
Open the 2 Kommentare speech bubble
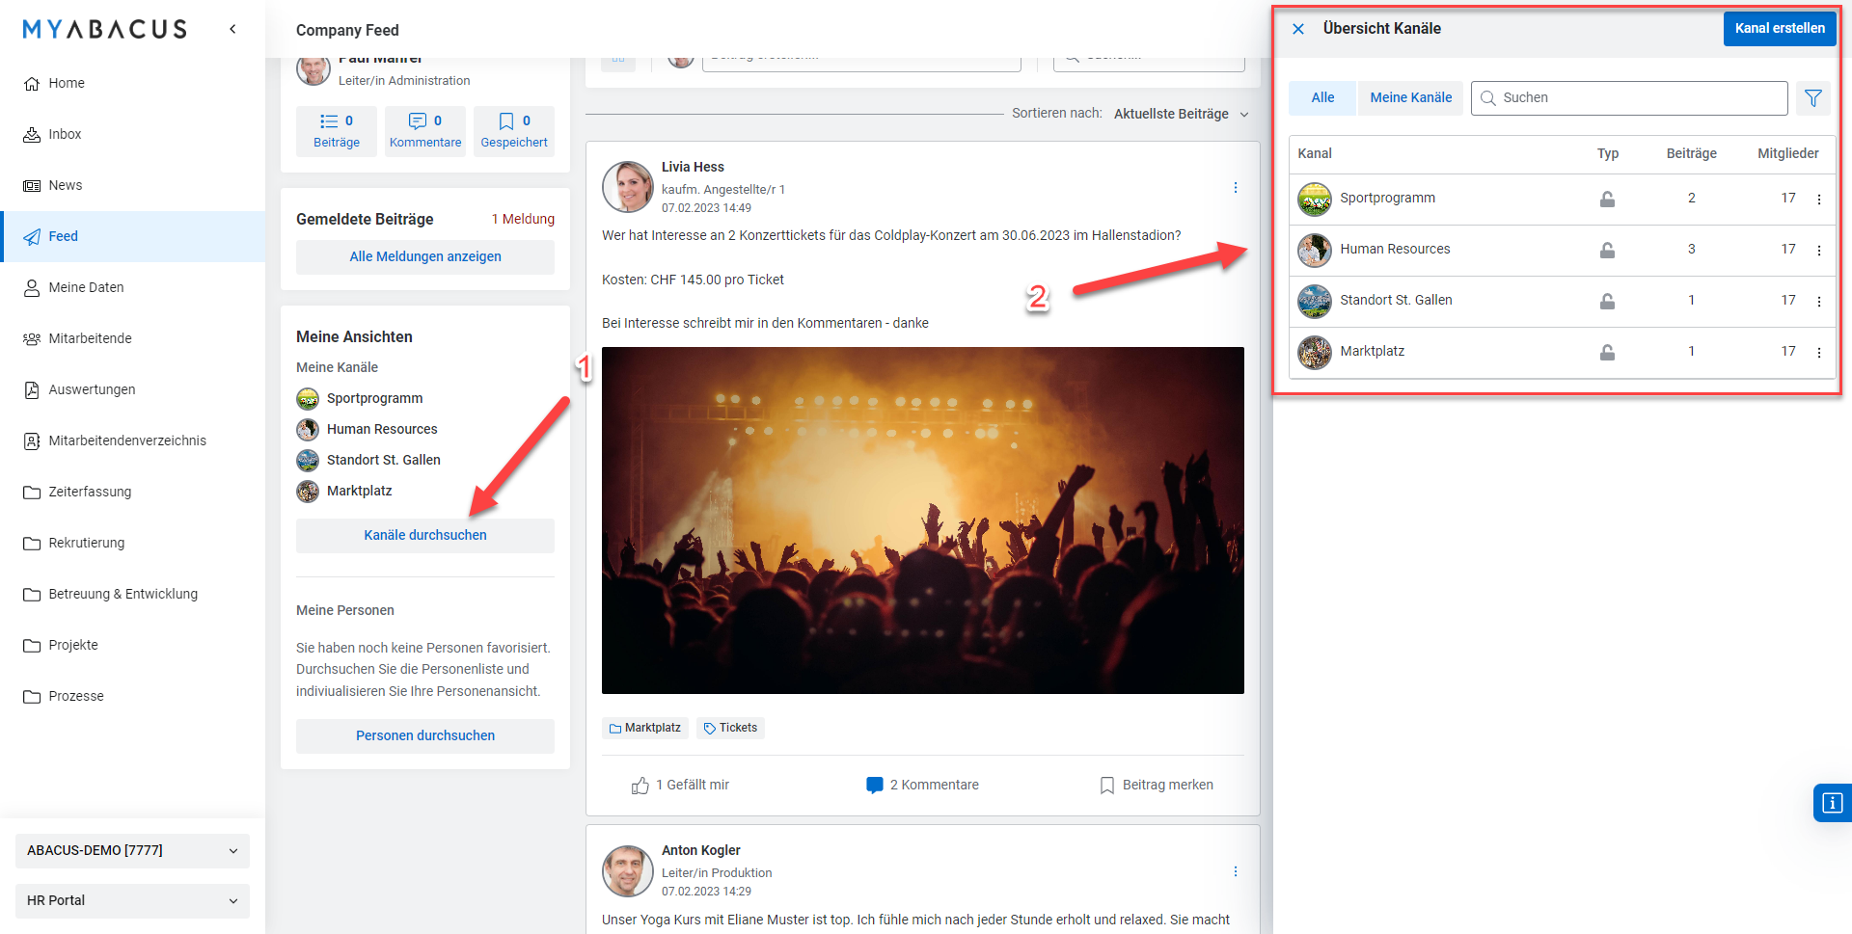(875, 786)
